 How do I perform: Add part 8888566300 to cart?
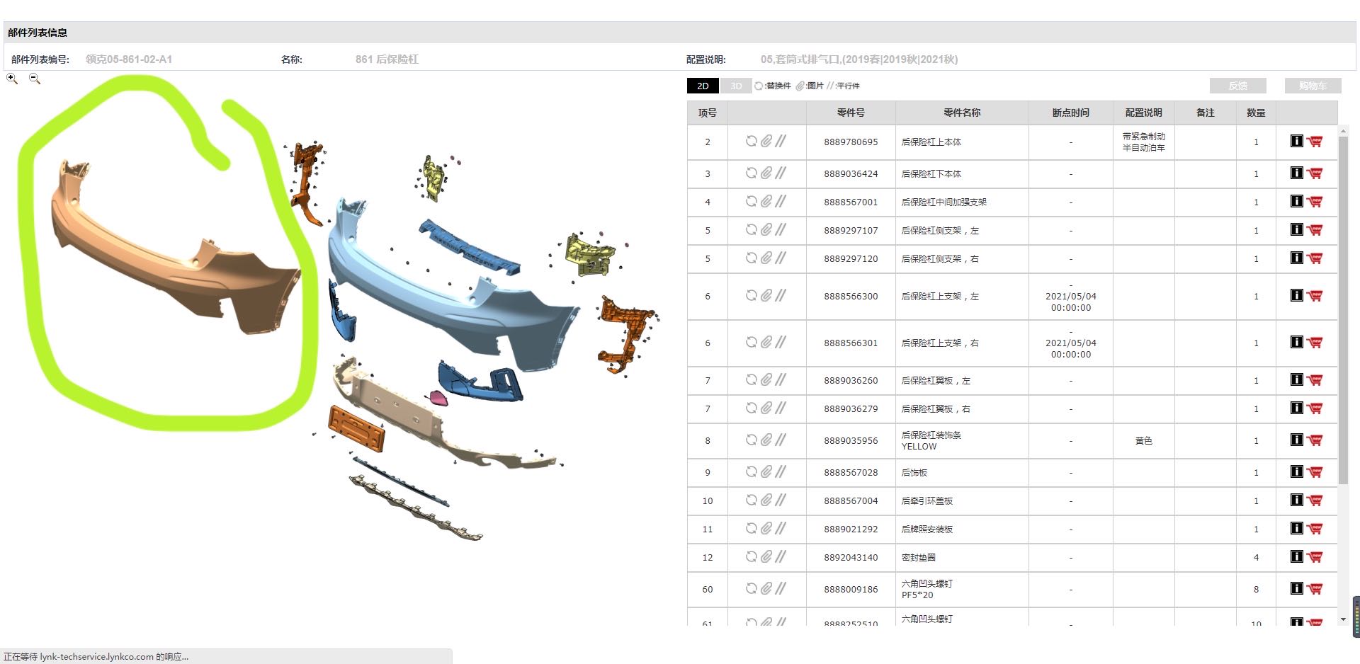(x=1315, y=296)
